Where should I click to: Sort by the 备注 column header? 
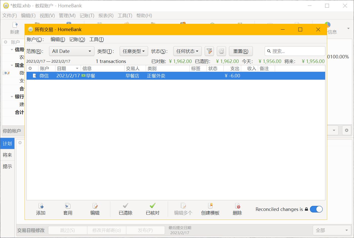click(x=266, y=69)
